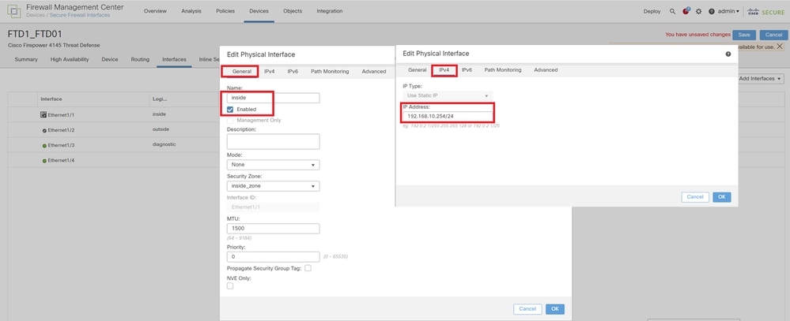Click Cancel in the IPv4 dialog
Screen dimensions: 790x321
[695, 197]
